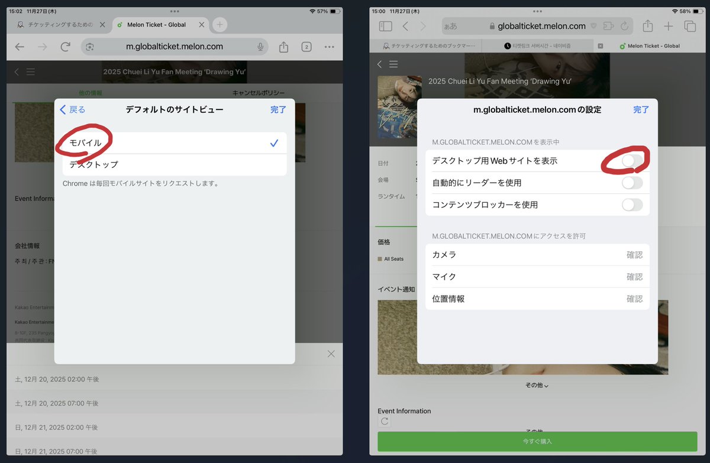Close the Melon Ticket - Global Chrome tab
Image resolution: width=710 pixels, height=463 pixels.
pyautogui.click(x=202, y=25)
